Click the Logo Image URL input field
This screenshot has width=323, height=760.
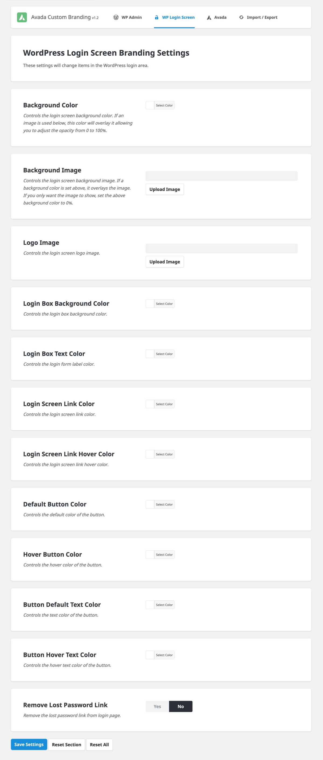[222, 249]
